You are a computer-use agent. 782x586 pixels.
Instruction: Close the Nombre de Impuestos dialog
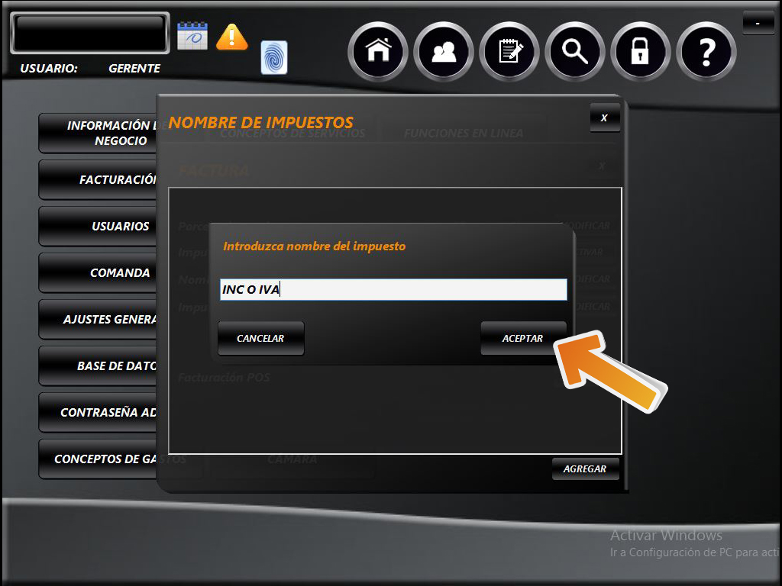(604, 118)
